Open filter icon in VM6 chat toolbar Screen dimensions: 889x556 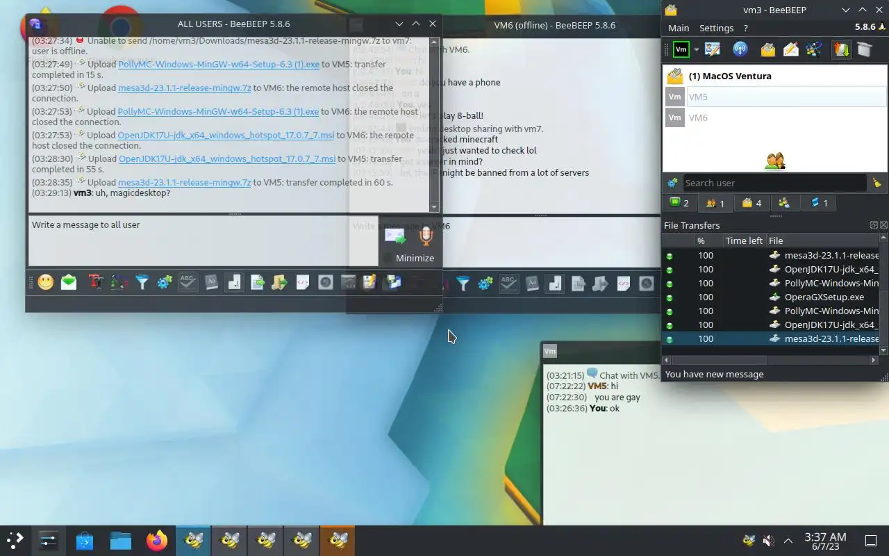463,283
